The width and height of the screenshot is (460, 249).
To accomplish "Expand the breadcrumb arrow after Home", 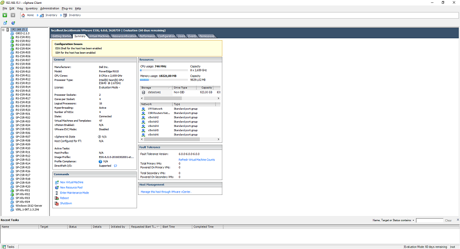I will pos(37,15).
